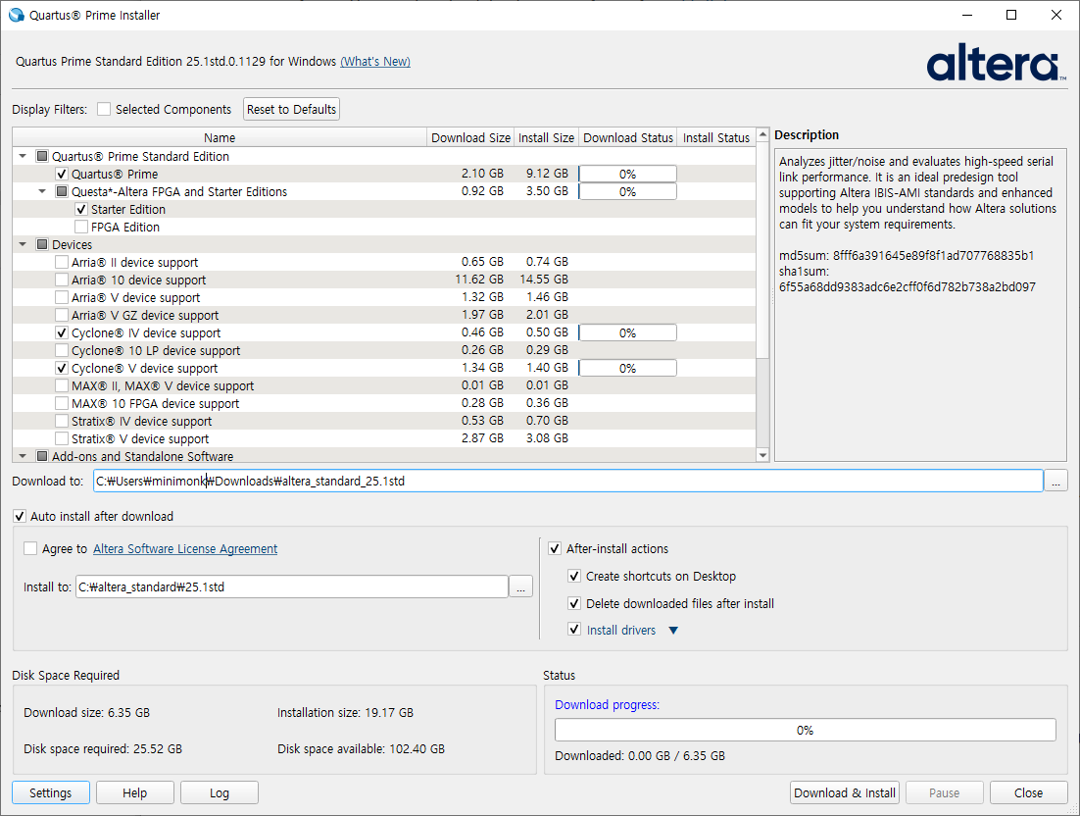Check the Agree to license checkbox
This screenshot has height=816, width=1080.
click(x=30, y=548)
